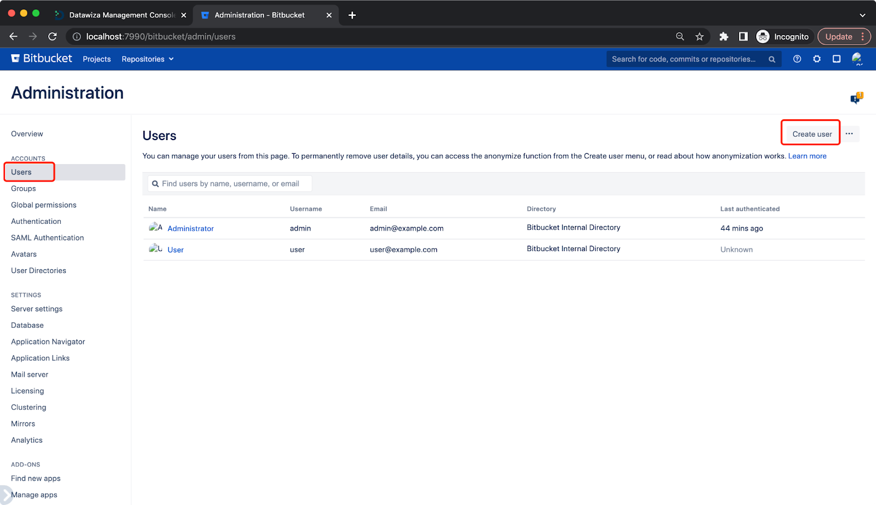This screenshot has width=876, height=505.
Task: Toggle the browser side panel icon
Action: [743, 37]
